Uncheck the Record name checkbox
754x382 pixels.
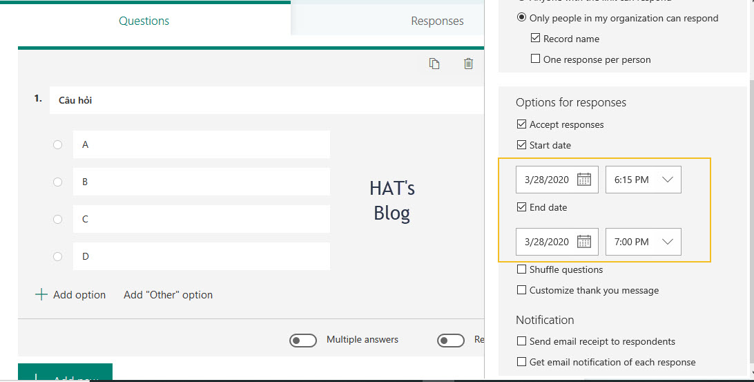coord(535,38)
